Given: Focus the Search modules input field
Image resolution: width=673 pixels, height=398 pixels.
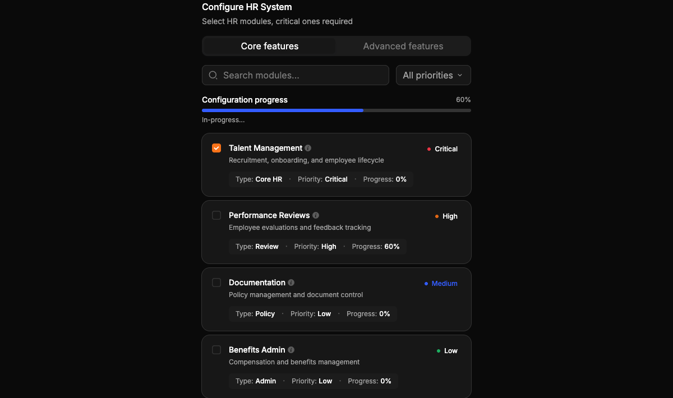Looking at the screenshot, I should tap(296, 75).
